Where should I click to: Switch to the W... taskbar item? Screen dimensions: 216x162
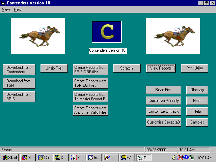[x=127, y=158]
